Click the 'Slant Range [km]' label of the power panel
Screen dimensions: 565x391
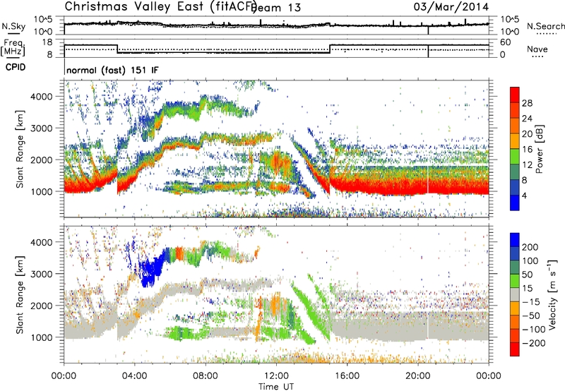[x=20, y=149]
